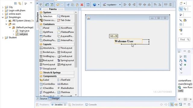Expand Login with jfram project

tap(3, 11)
